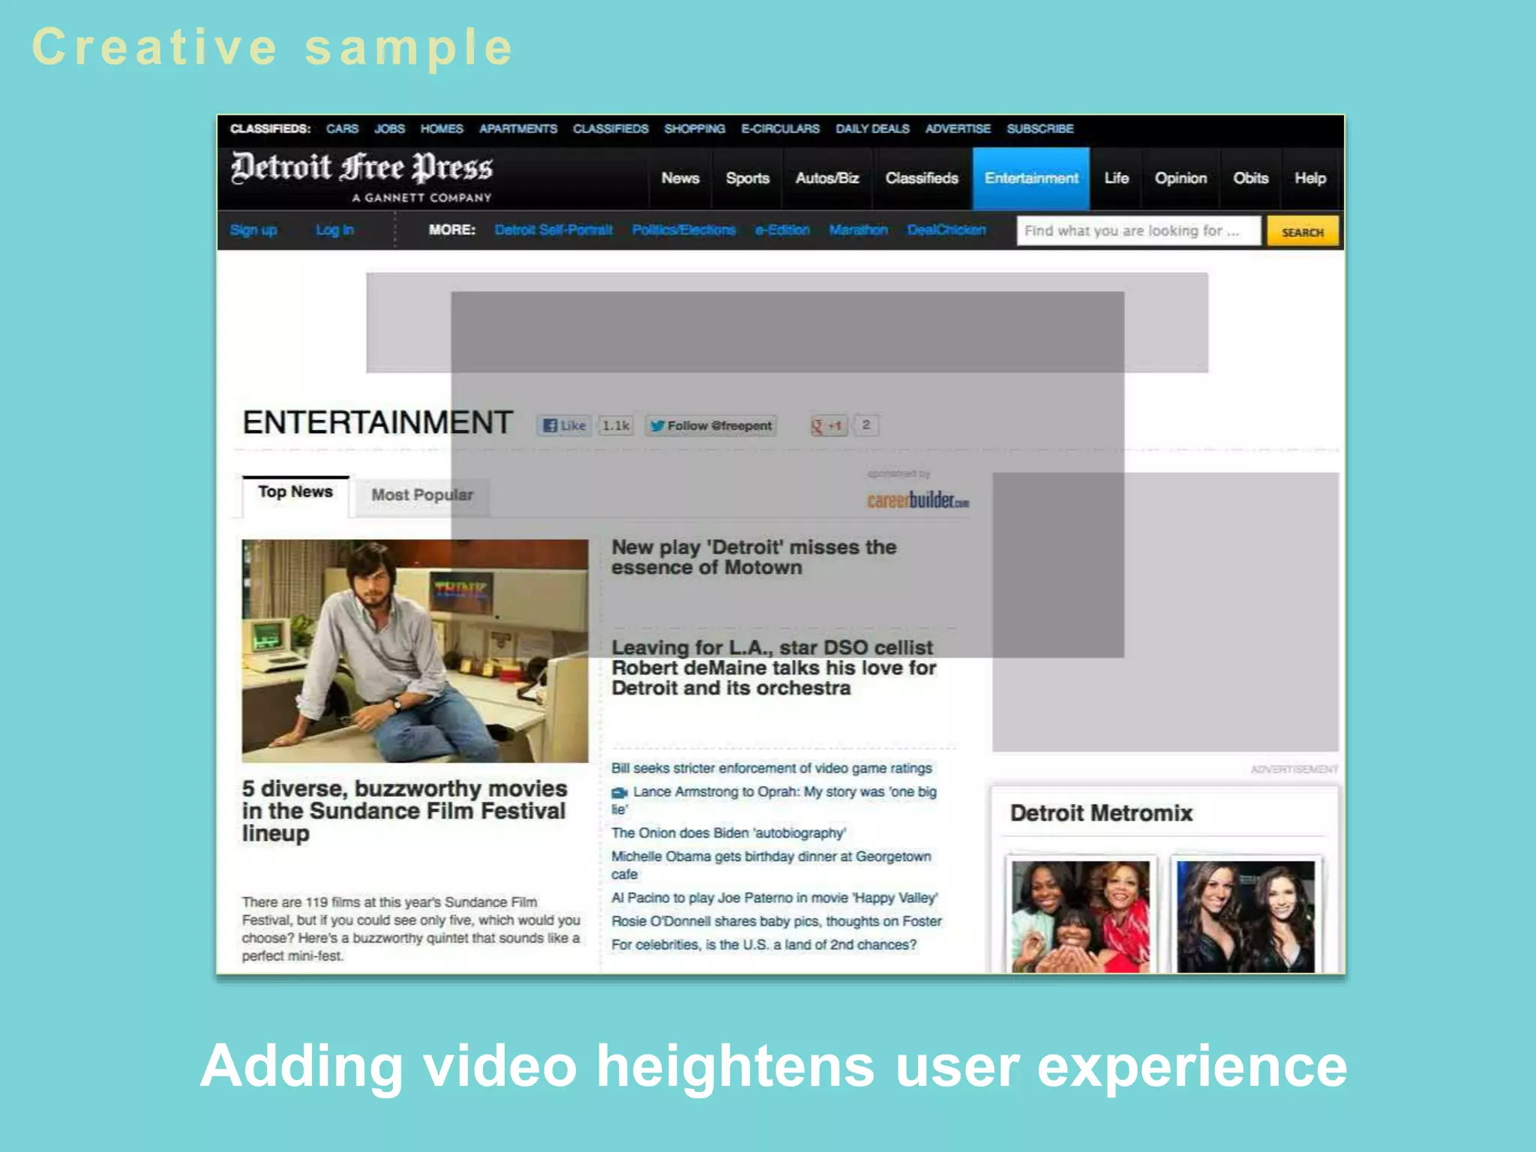Open the Marathon link
The height and width of the screenshot is (1152, 1536).
tap(858, 230)
